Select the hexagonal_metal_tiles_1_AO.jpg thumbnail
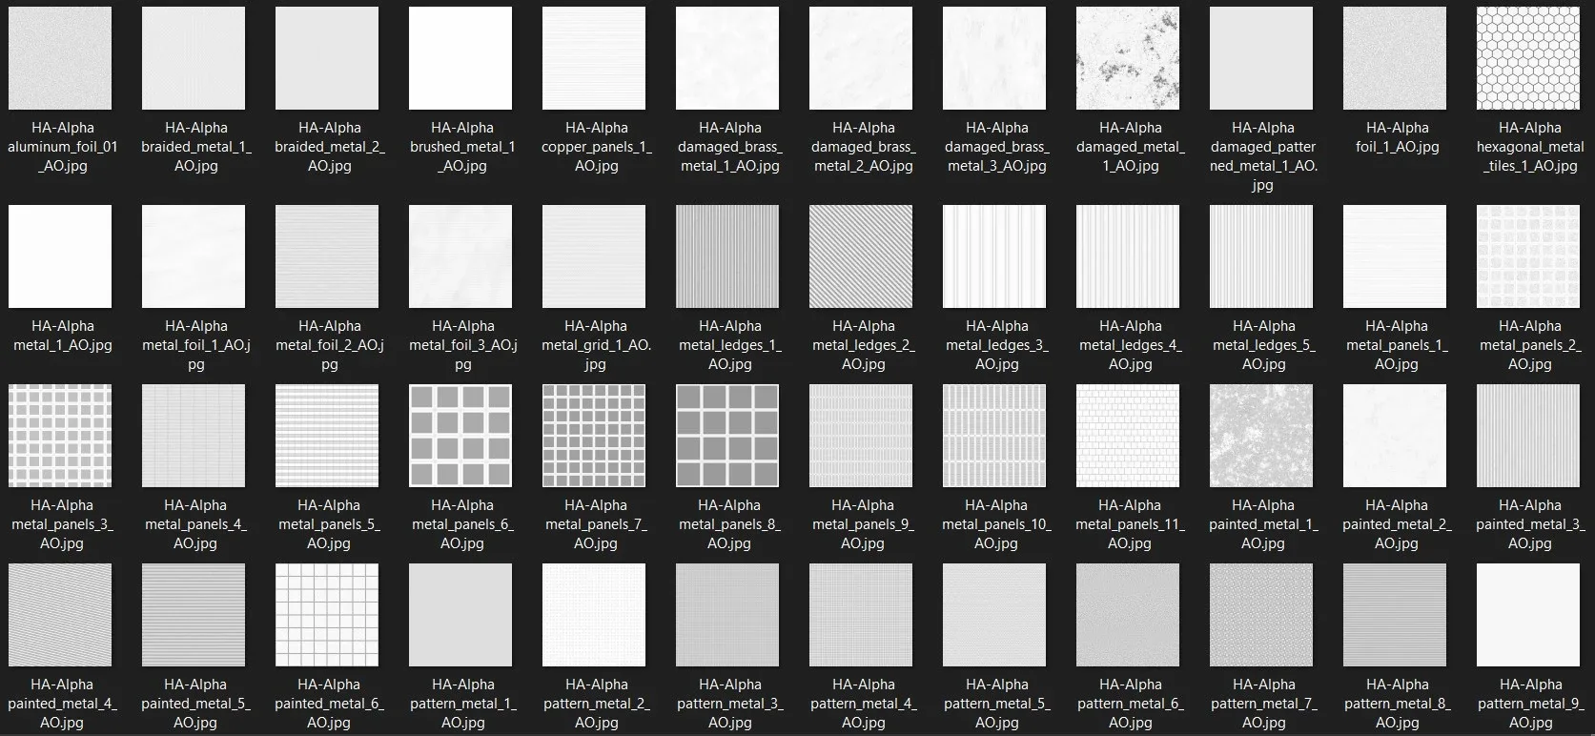1595x736 pixels. [x=1528, y=58]
